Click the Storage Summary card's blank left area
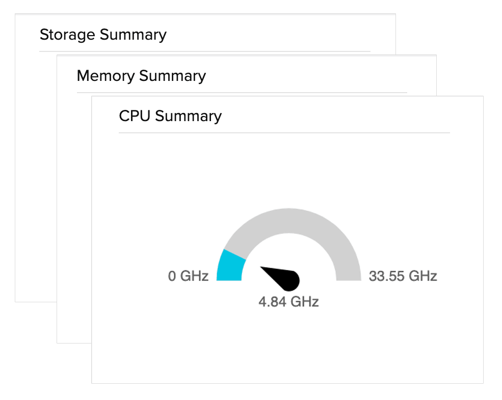 pyautogui.click(x=36, y=178)
